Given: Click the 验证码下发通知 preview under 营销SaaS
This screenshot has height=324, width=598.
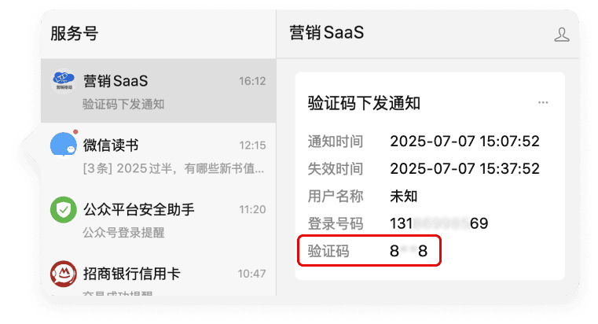Looking at the screenshot, I should (x=123, y=104).
